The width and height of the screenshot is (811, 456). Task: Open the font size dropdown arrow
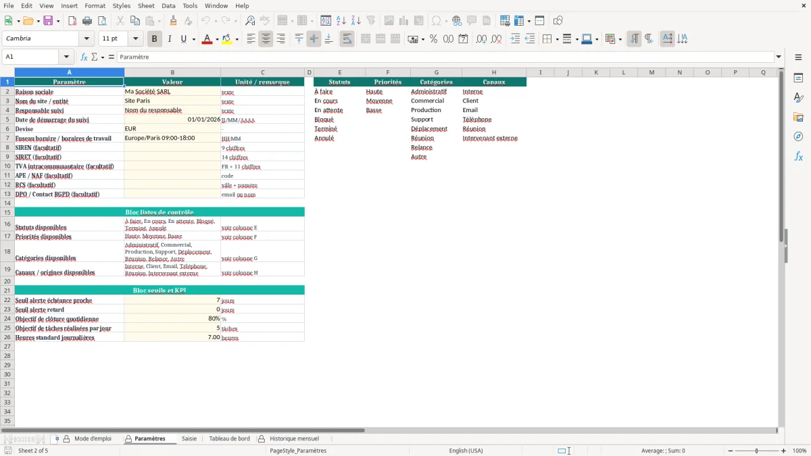(x=135, y=39)
